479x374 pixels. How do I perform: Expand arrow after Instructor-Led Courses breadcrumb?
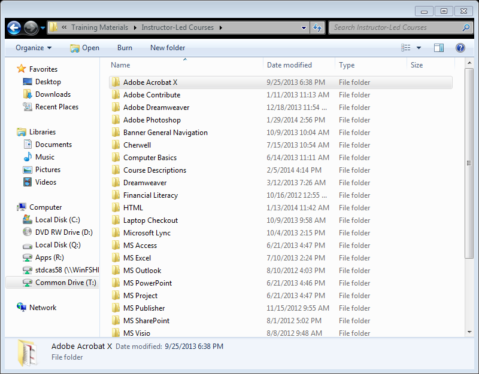coord(220,27)
